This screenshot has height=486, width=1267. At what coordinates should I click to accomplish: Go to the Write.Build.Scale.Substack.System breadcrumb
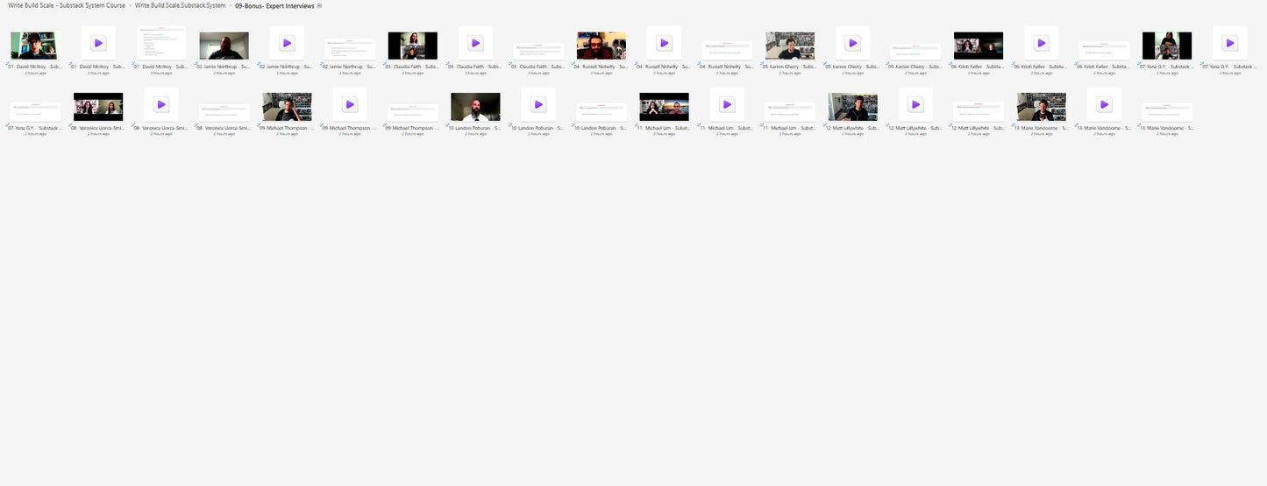coord(180,6)
